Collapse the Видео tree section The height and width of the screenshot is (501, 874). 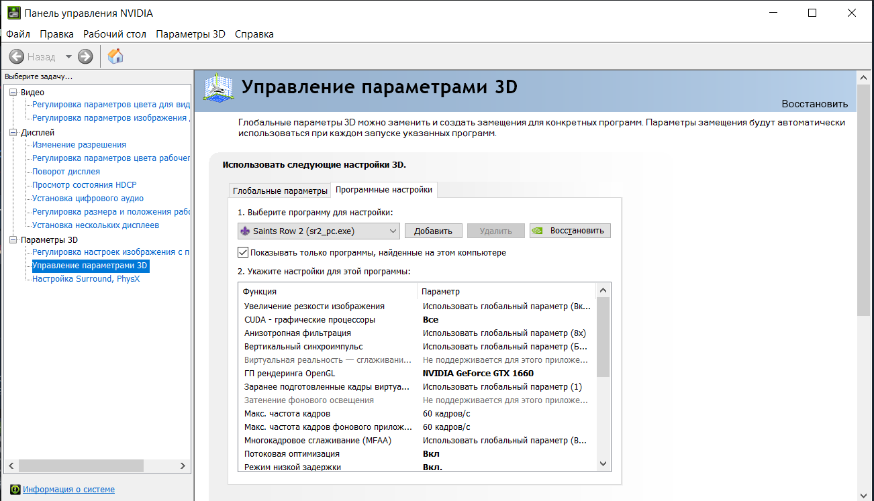point(13,92)
